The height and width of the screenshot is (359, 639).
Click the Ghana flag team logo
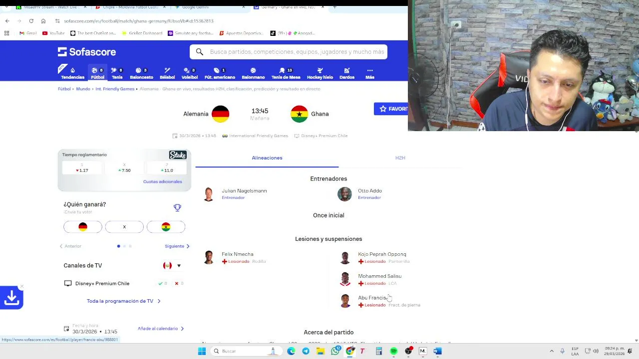click(x=300, y=114)
